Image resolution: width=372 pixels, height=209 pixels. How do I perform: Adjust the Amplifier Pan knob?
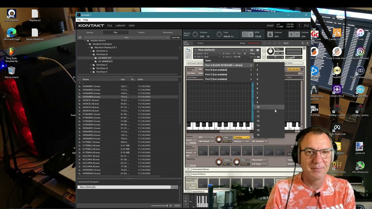coord(237,162)
